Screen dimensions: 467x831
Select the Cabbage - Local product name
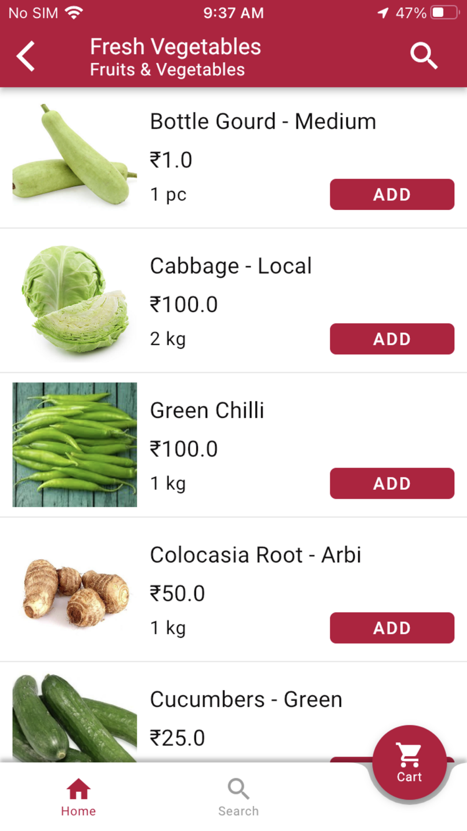231,266
